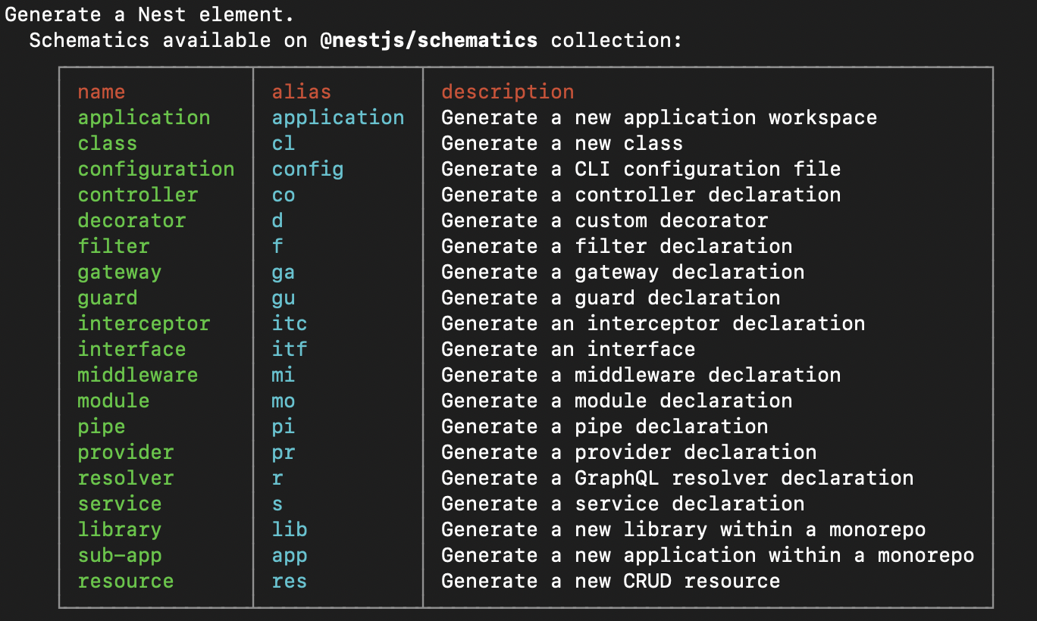The width and height of the screenshot is (1037, 621).
Task: Select 'class' schematic name
Action: click(108, 144)
